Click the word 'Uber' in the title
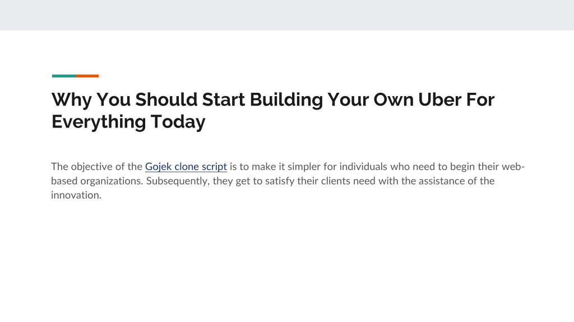Viewport: 574px width, 322px height. pos(439,100)
